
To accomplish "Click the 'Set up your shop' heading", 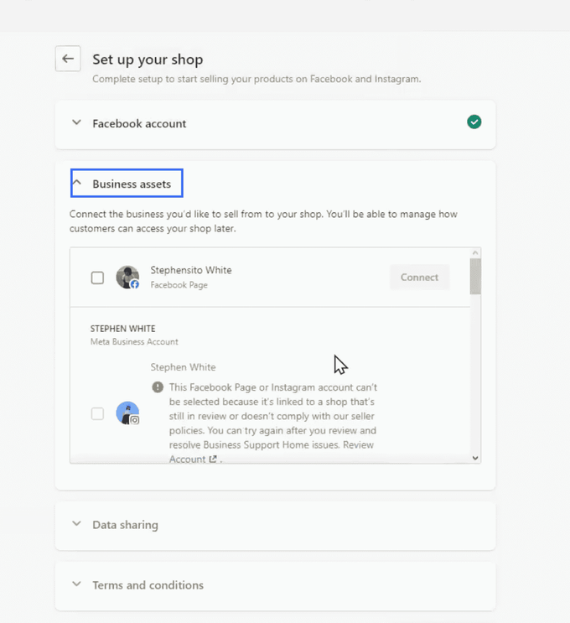I will pos(148,60).
